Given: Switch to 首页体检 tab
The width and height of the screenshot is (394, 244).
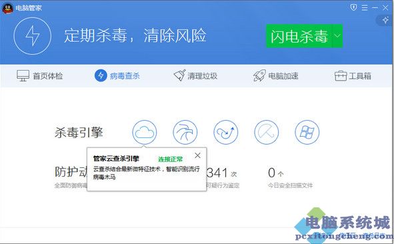Looking at the screenshot, I should (x=40, y=76).
